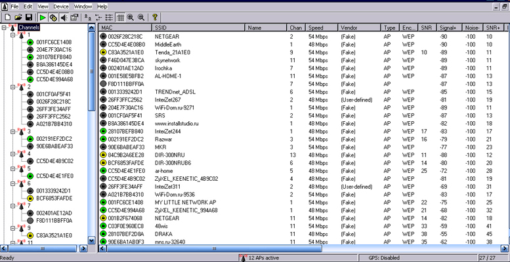Collapse channel 4 in the tree

point(12,153)
